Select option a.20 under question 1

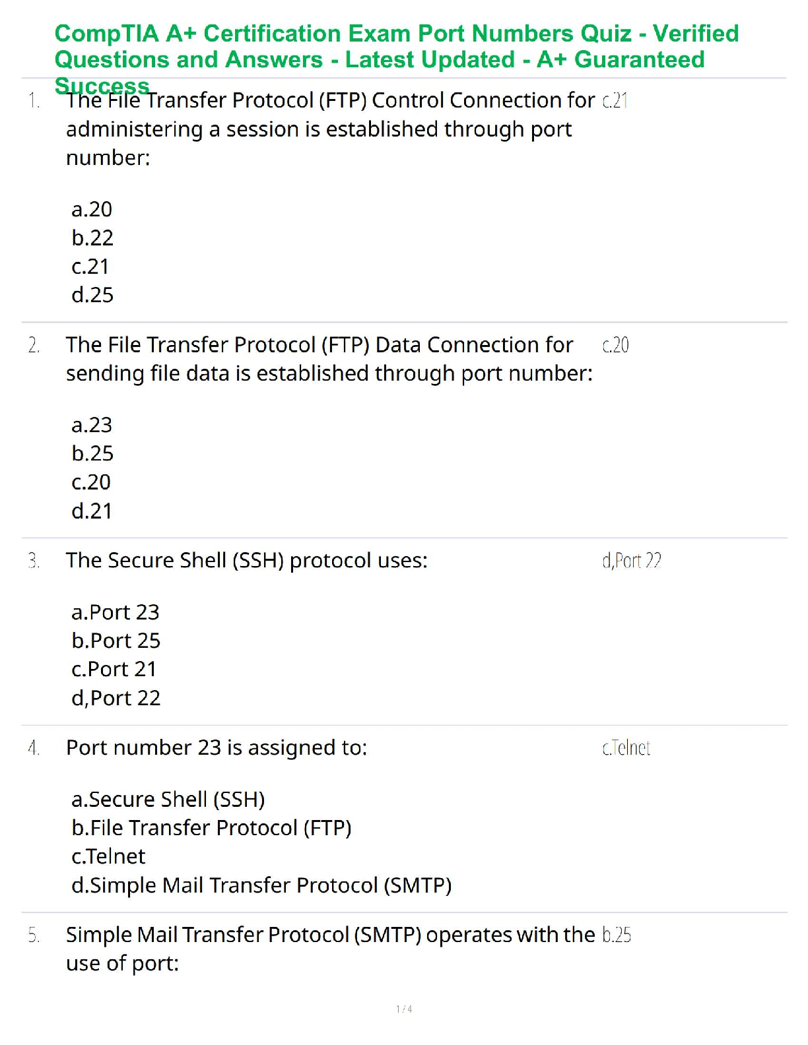pyautogui.click(x=92, y=209)
